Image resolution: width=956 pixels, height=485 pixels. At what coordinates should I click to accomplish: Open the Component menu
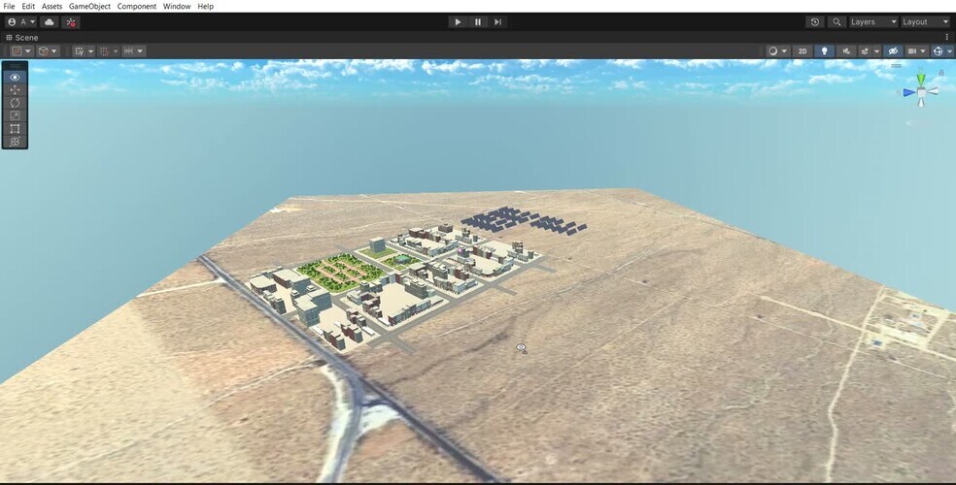tap(136, 6)
